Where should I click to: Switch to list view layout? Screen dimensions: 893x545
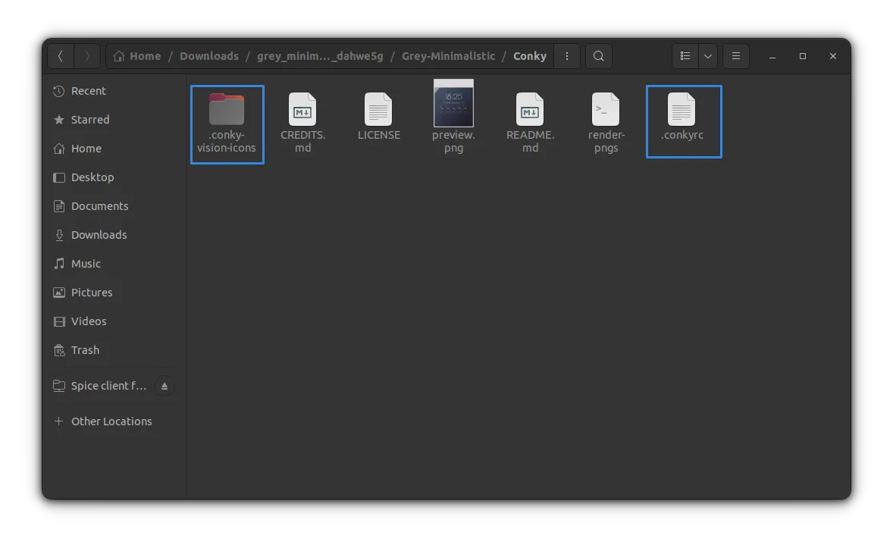pos(684,55)
